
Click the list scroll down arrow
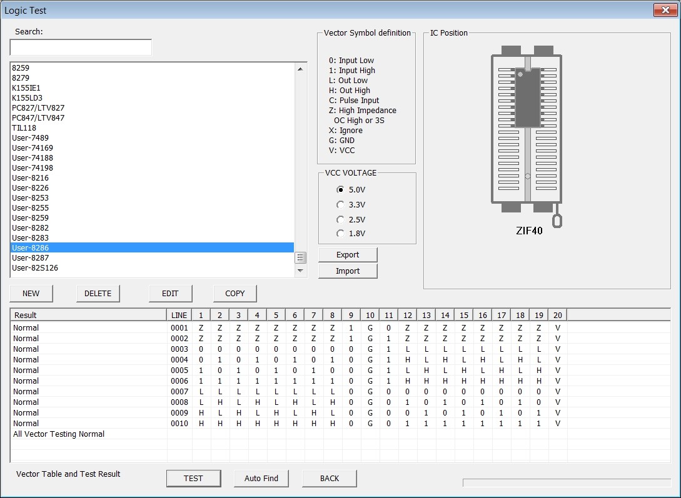300,271
